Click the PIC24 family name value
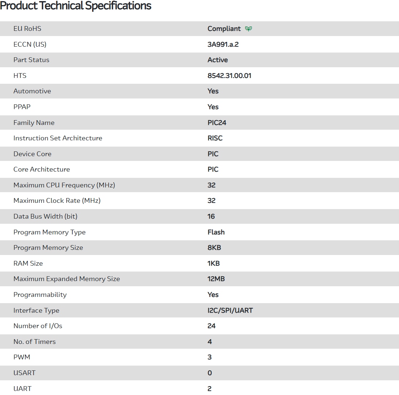The image size is (399, 395). click(217, 123)
